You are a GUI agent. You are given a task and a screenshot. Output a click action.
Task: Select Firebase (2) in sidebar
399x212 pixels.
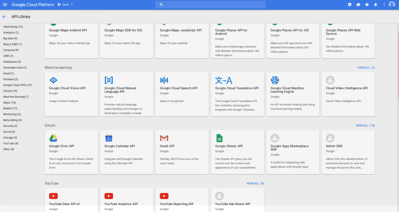tap(11, 79)
